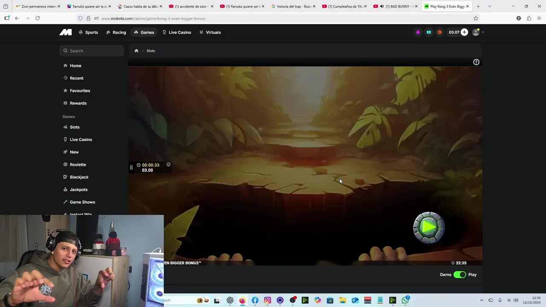The image size is (546, 307).
Task: Click the session timer info icon
Action: [168, 165]
